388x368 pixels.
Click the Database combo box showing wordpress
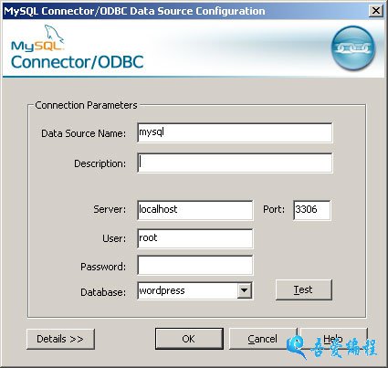tap(195, 290)
